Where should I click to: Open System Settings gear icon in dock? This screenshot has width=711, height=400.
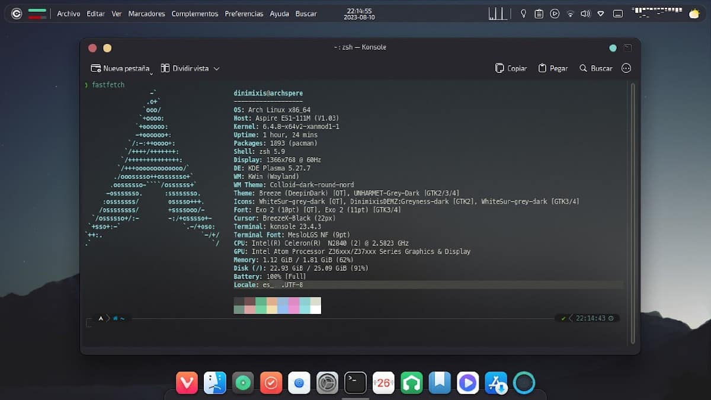point(328,383)
